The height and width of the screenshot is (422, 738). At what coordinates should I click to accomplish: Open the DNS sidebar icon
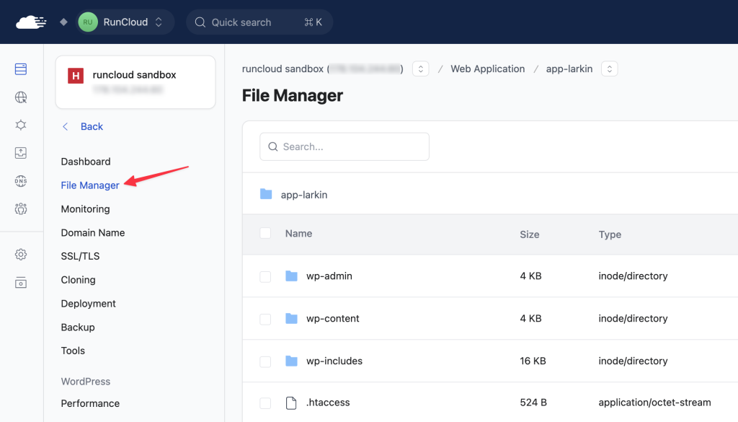21,181
